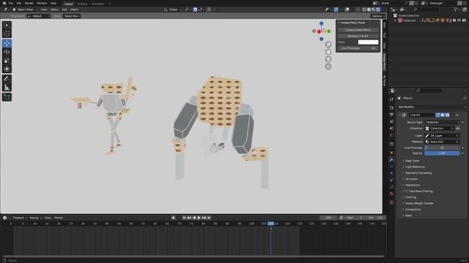
Task: Toggle auto keying record button
Action: (x=173, y=218)
